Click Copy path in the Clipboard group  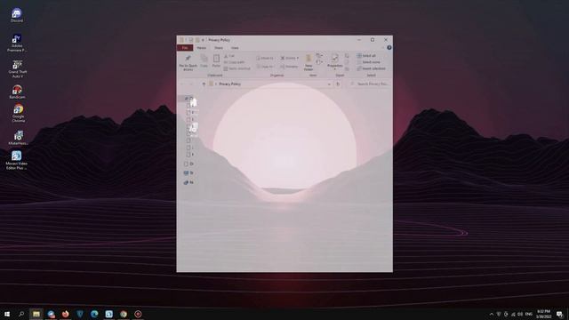tap(234, 62)
